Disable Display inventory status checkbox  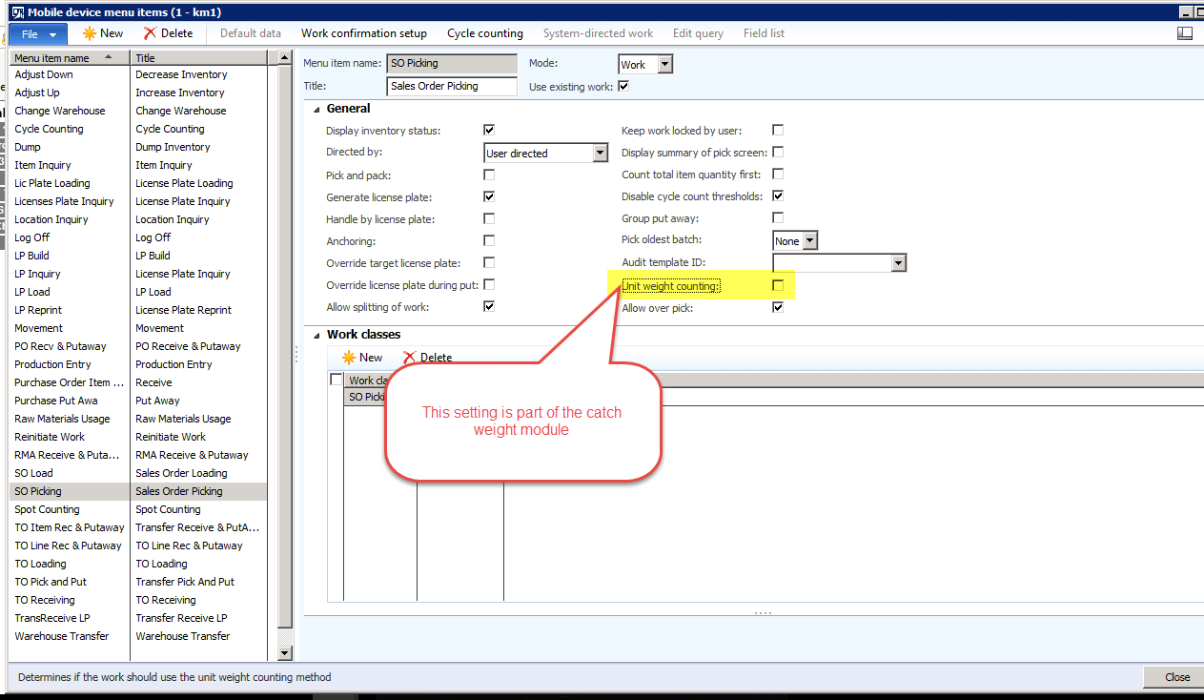489,130
